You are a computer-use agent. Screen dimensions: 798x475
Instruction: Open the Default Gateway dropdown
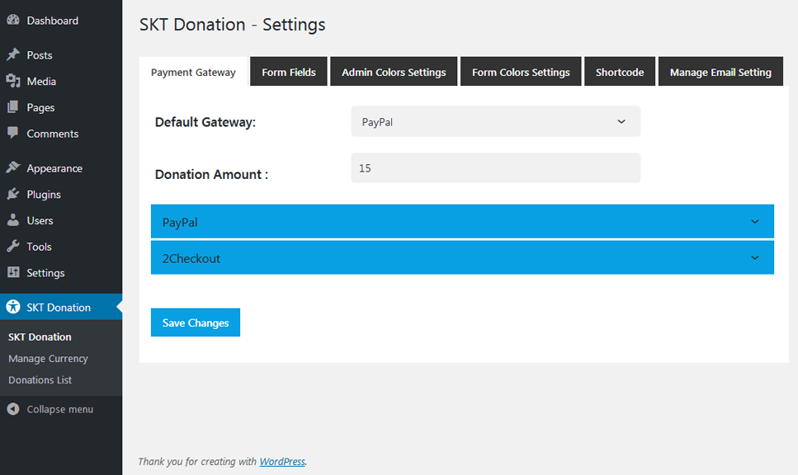tap(495, 121)
